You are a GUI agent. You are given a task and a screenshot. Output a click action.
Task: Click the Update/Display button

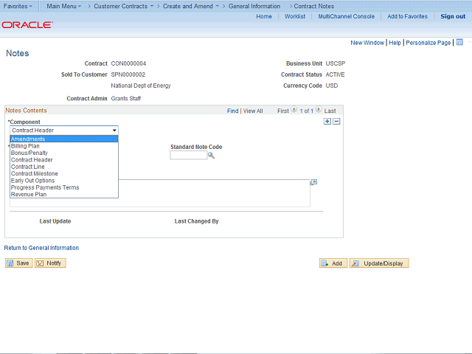pos(378,263)
